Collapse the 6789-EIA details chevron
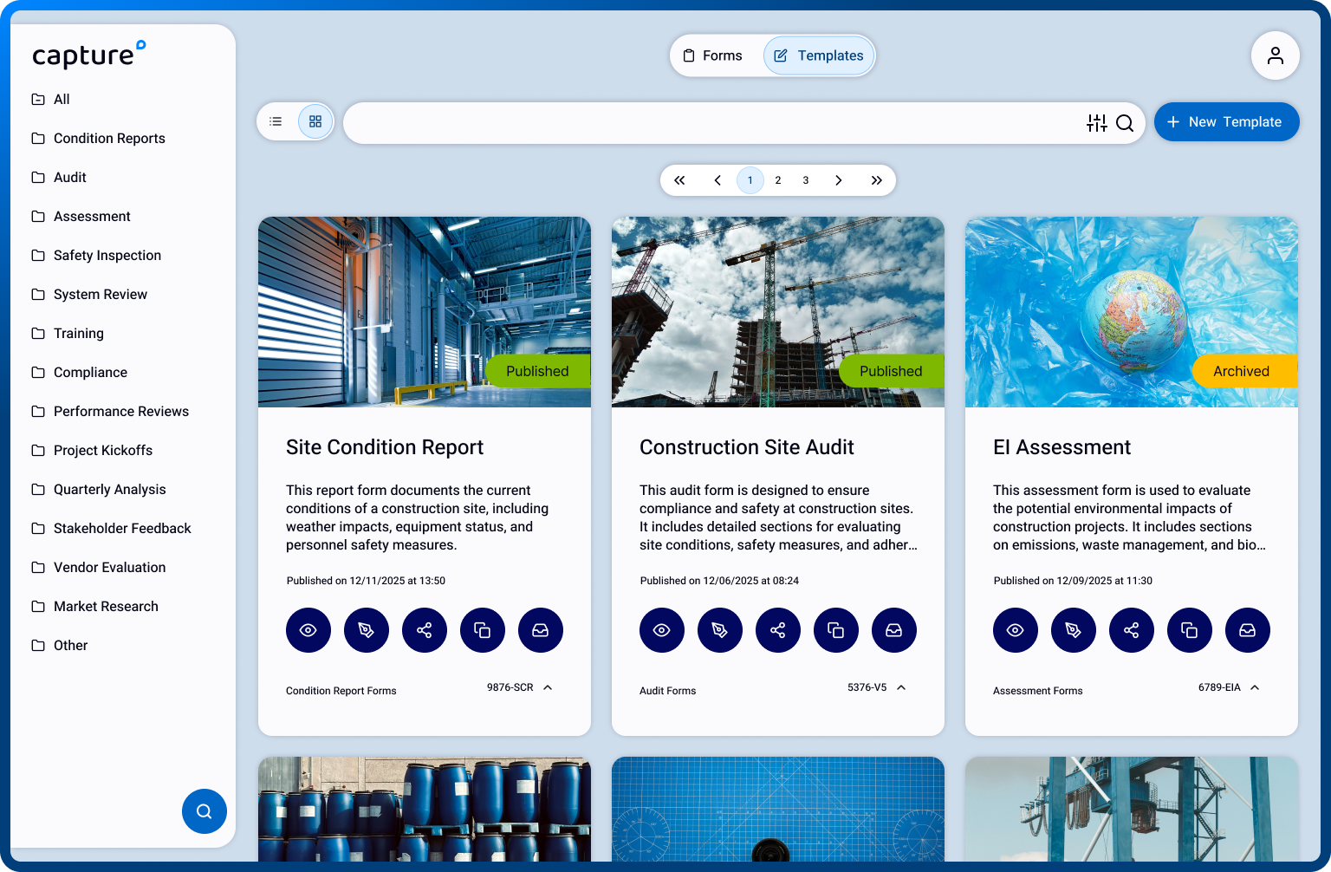1331x872 pixels. [x=1255, y=687]
